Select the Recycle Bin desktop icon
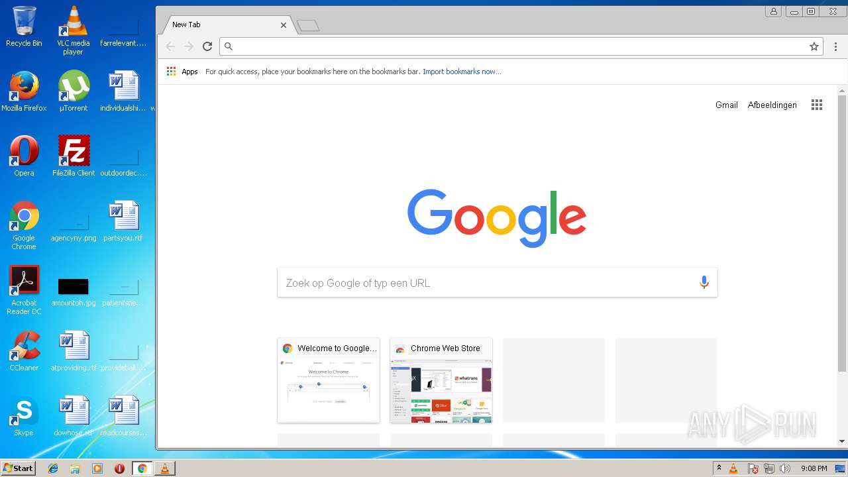Screen dimensions: 848x477 click(24, 26)
